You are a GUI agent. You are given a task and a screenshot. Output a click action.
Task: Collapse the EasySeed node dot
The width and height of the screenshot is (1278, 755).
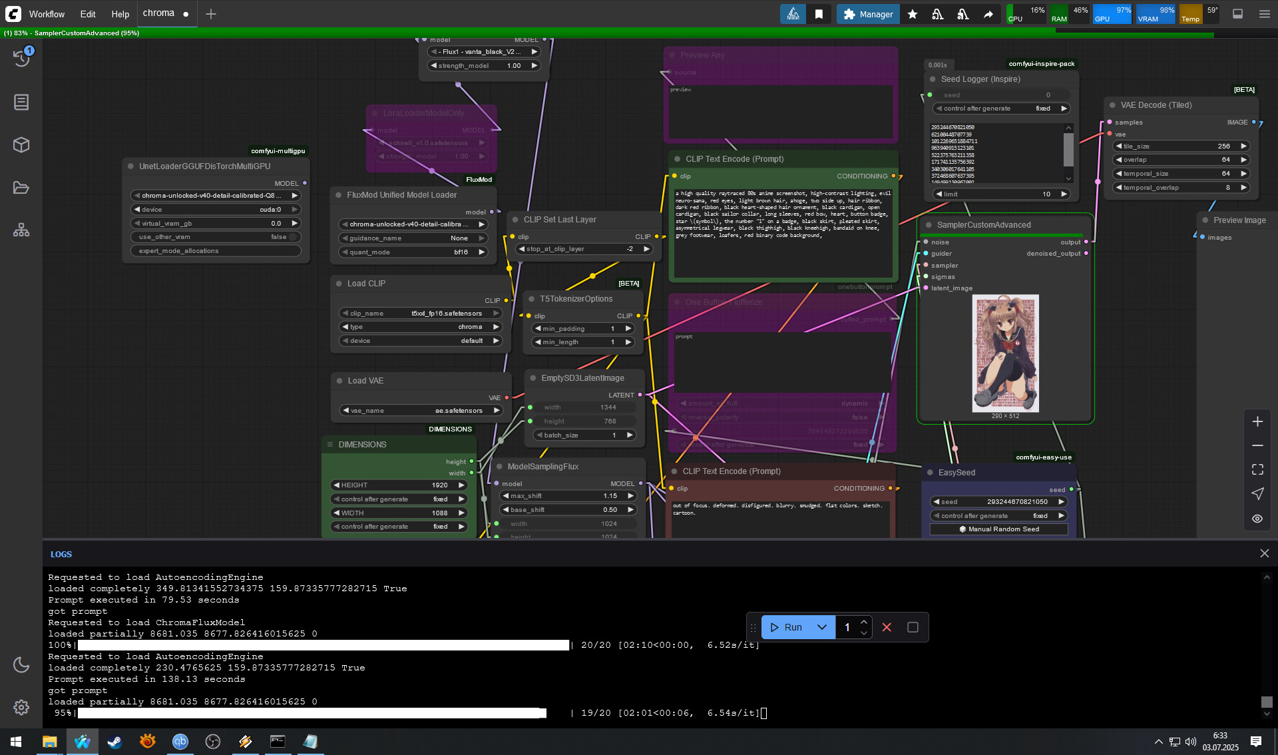tap(930, 473)
